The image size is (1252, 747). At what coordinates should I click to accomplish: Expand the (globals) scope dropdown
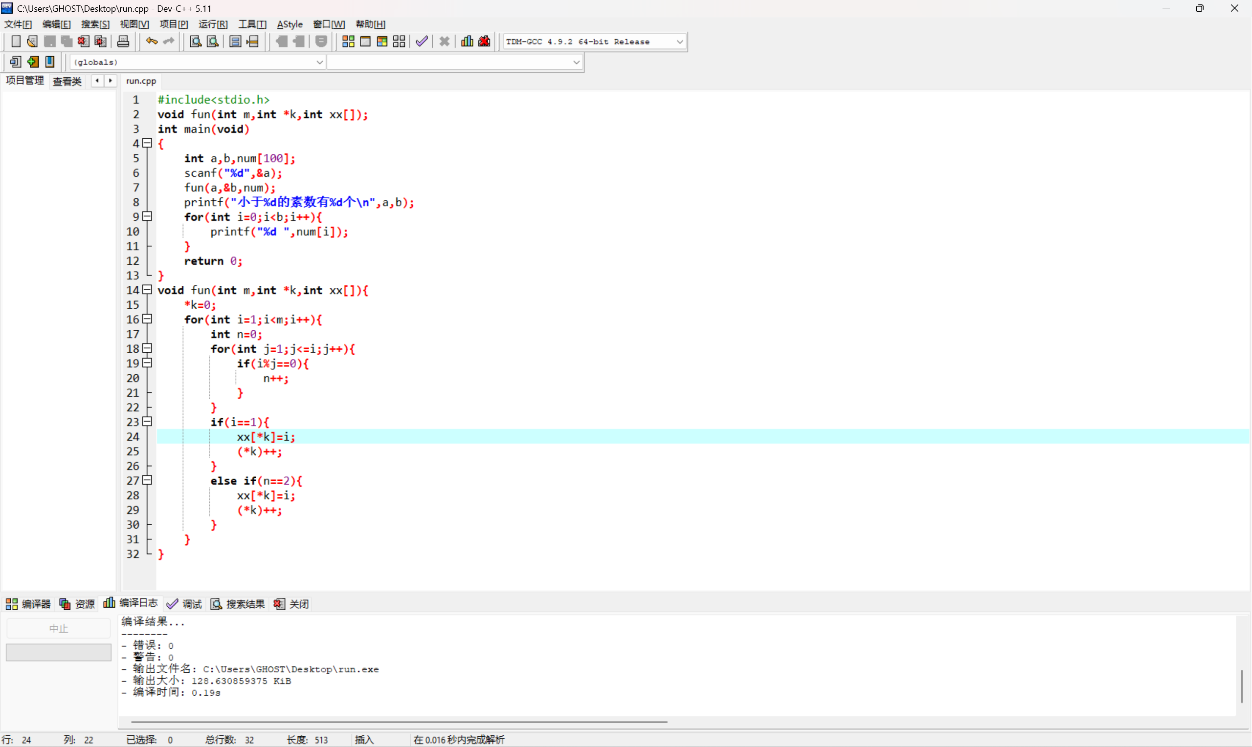click(319, 63)
